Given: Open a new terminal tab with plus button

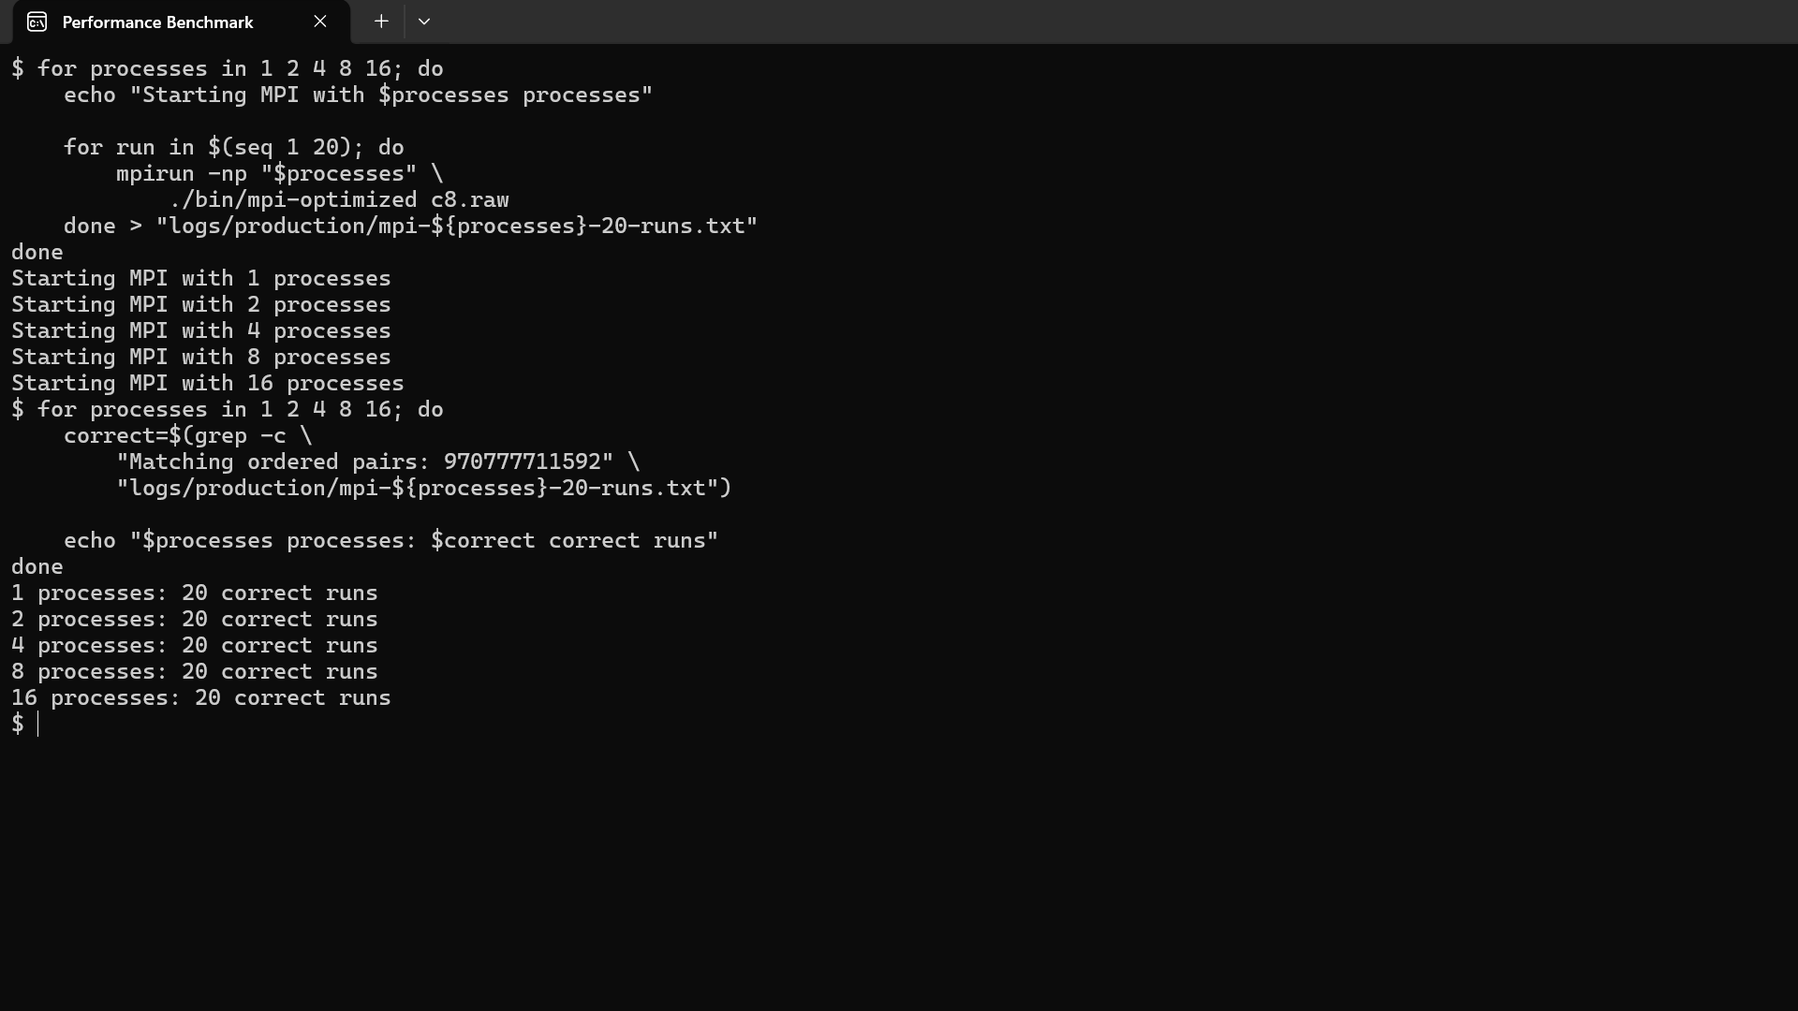Looking at the screenshot, I should point(381,22).
